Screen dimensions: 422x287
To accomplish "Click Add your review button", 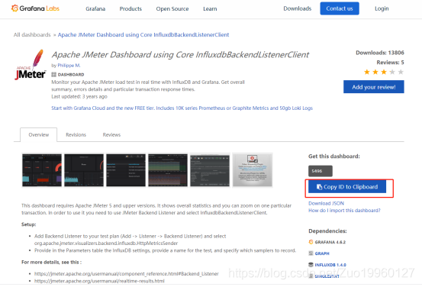I will [374, 87].
